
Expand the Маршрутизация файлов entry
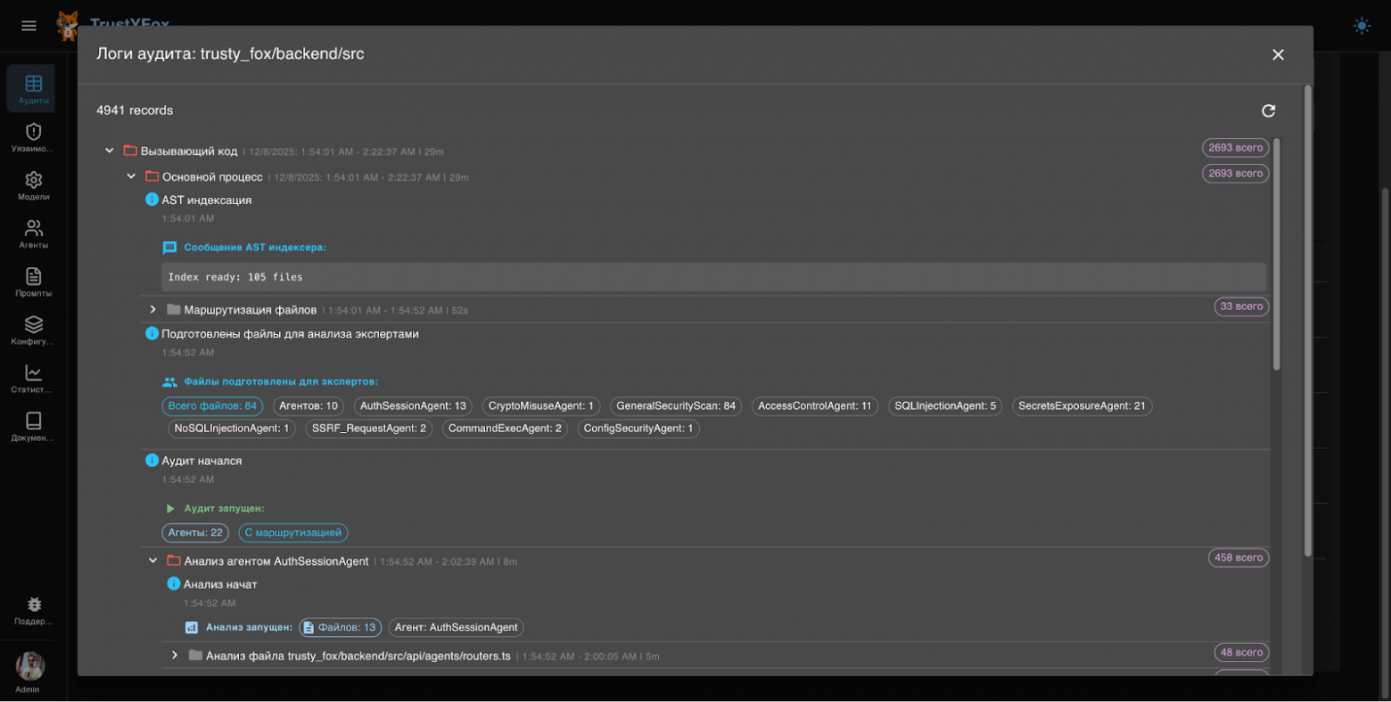pyautogui.click(x=152, y=309)
